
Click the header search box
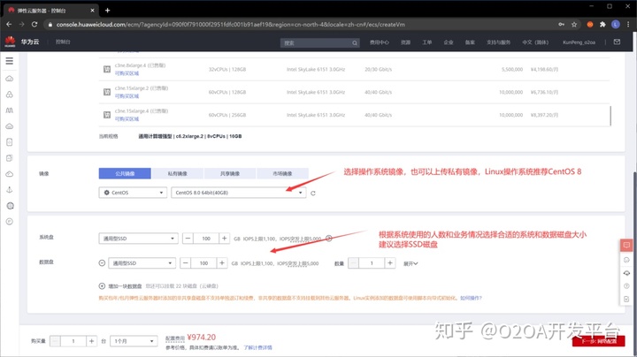pyautogui.click(x=320, y=43)
